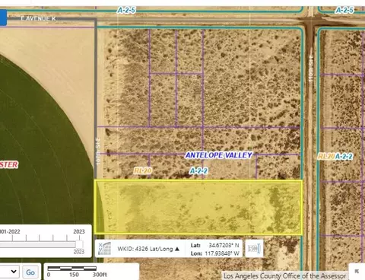
Task: Click the A-2-2 label east of 110th St E
Action: click(344, 156)
